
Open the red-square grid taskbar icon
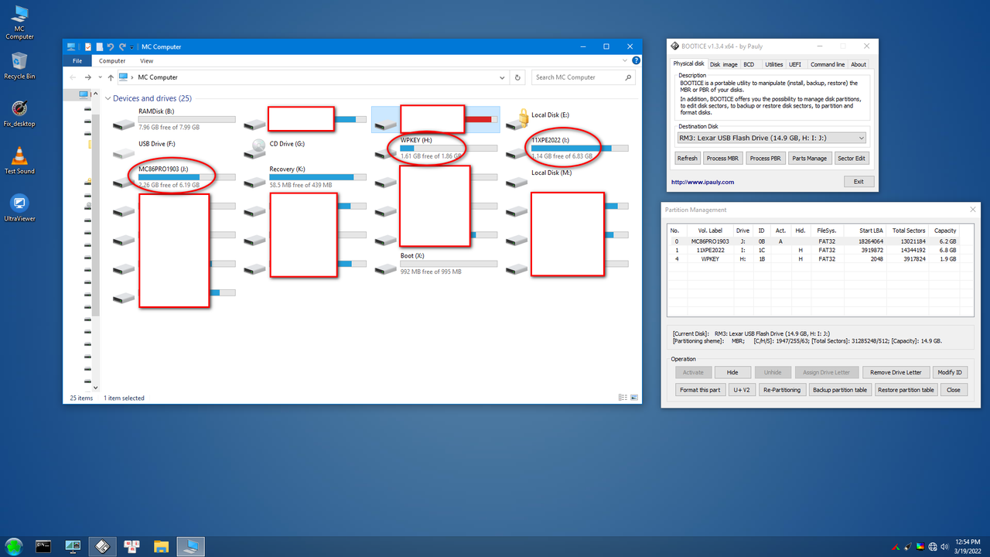pos(132,546)
